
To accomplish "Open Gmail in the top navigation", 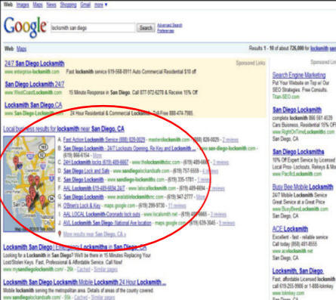I will coord(85,5).
